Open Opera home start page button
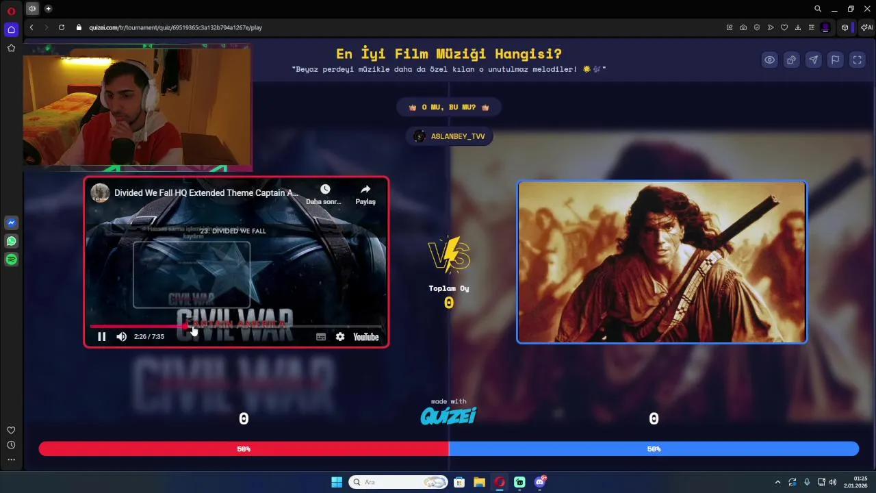 11,29
